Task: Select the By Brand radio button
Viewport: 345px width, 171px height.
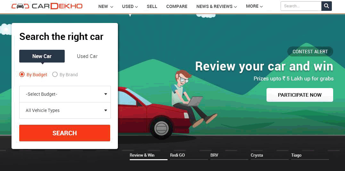Action: point(55,75)
